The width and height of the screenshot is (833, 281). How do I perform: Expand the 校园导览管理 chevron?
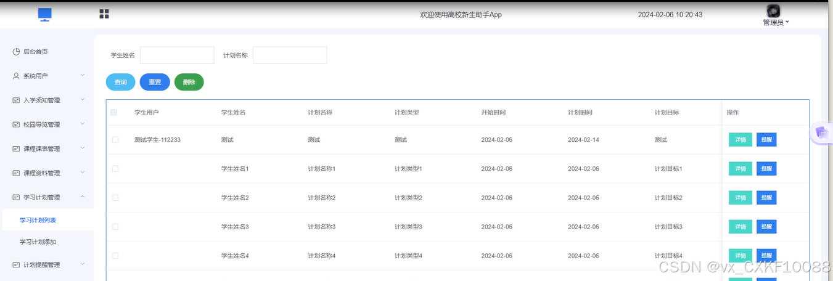point(83,124)
